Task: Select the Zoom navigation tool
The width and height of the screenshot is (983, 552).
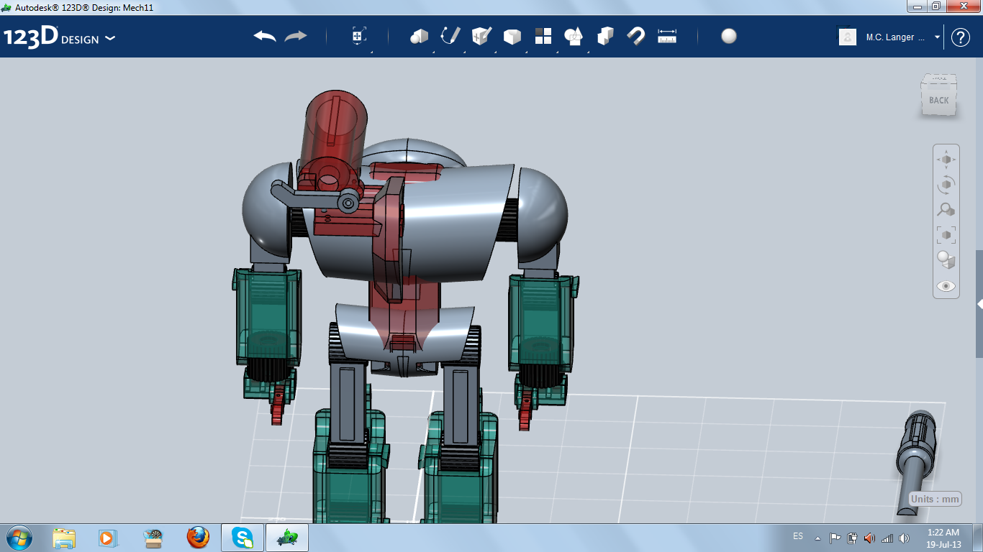Action: [x=946, y=210]
